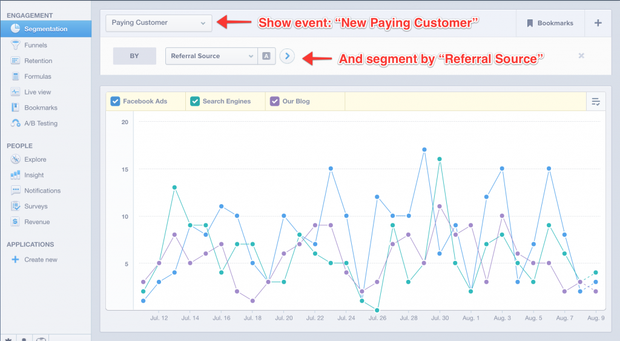Click the ENGAGEMENT section heading
This screenshot has height=341, width=620.
(30, 15)
